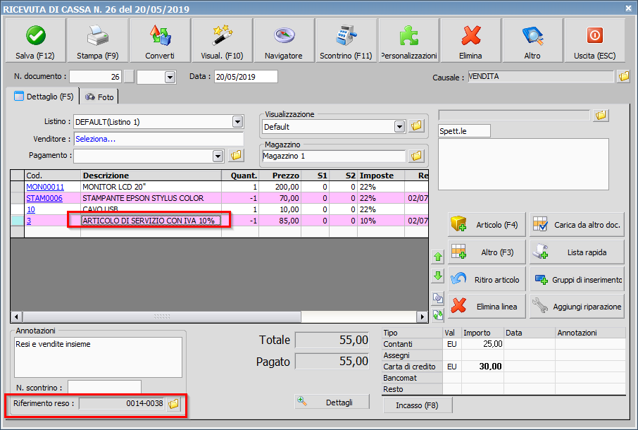Open Personalizzazioni puzzle button
638x430 pixels.
tap(408, 40)
